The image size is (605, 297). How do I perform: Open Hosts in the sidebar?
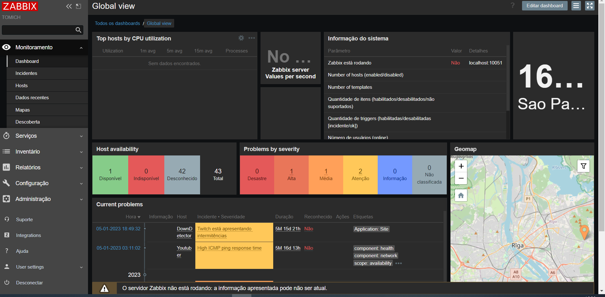click(47, 86)
